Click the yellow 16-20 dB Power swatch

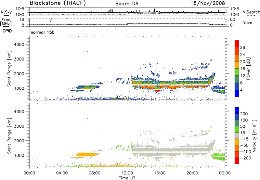click(x=237, y=65)
